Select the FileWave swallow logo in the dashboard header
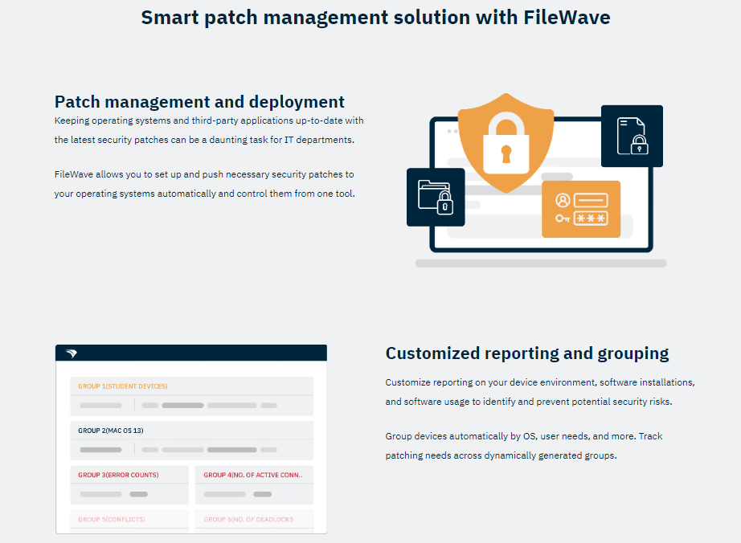 click(x=72, y=351)
